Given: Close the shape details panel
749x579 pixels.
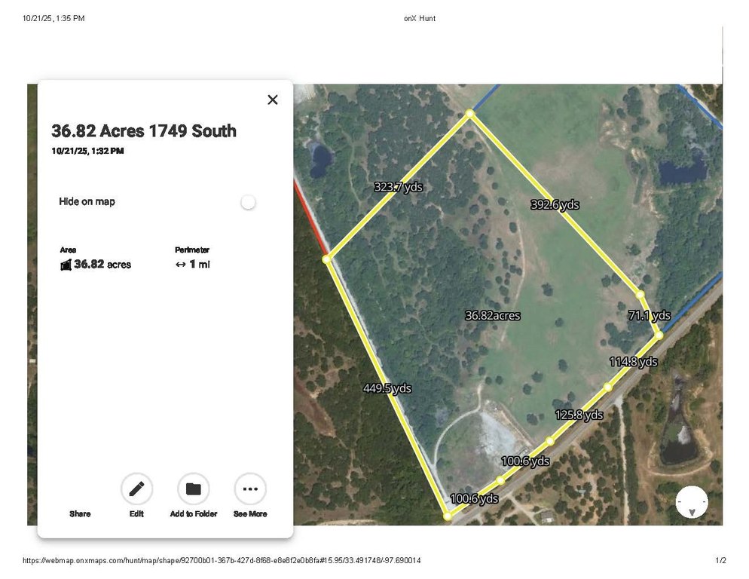Looking at the screenshot, I should tap(273, 100).
